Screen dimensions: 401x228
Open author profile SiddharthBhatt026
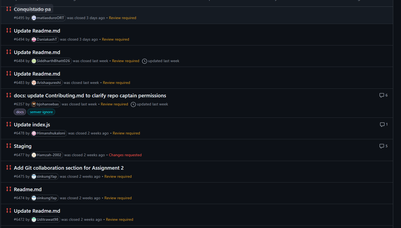[x=53, y=61]
